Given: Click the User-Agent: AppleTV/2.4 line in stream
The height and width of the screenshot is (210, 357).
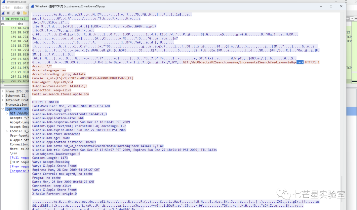Looking at the screenshot, I should tap(53, 82).
